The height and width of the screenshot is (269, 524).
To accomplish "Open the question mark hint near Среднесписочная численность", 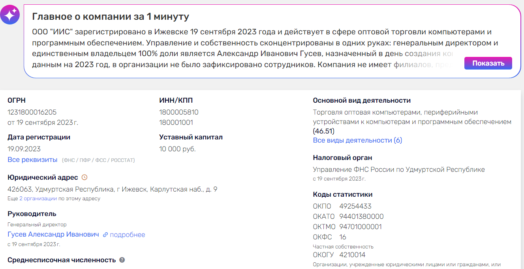I will (x=122, y=260).
